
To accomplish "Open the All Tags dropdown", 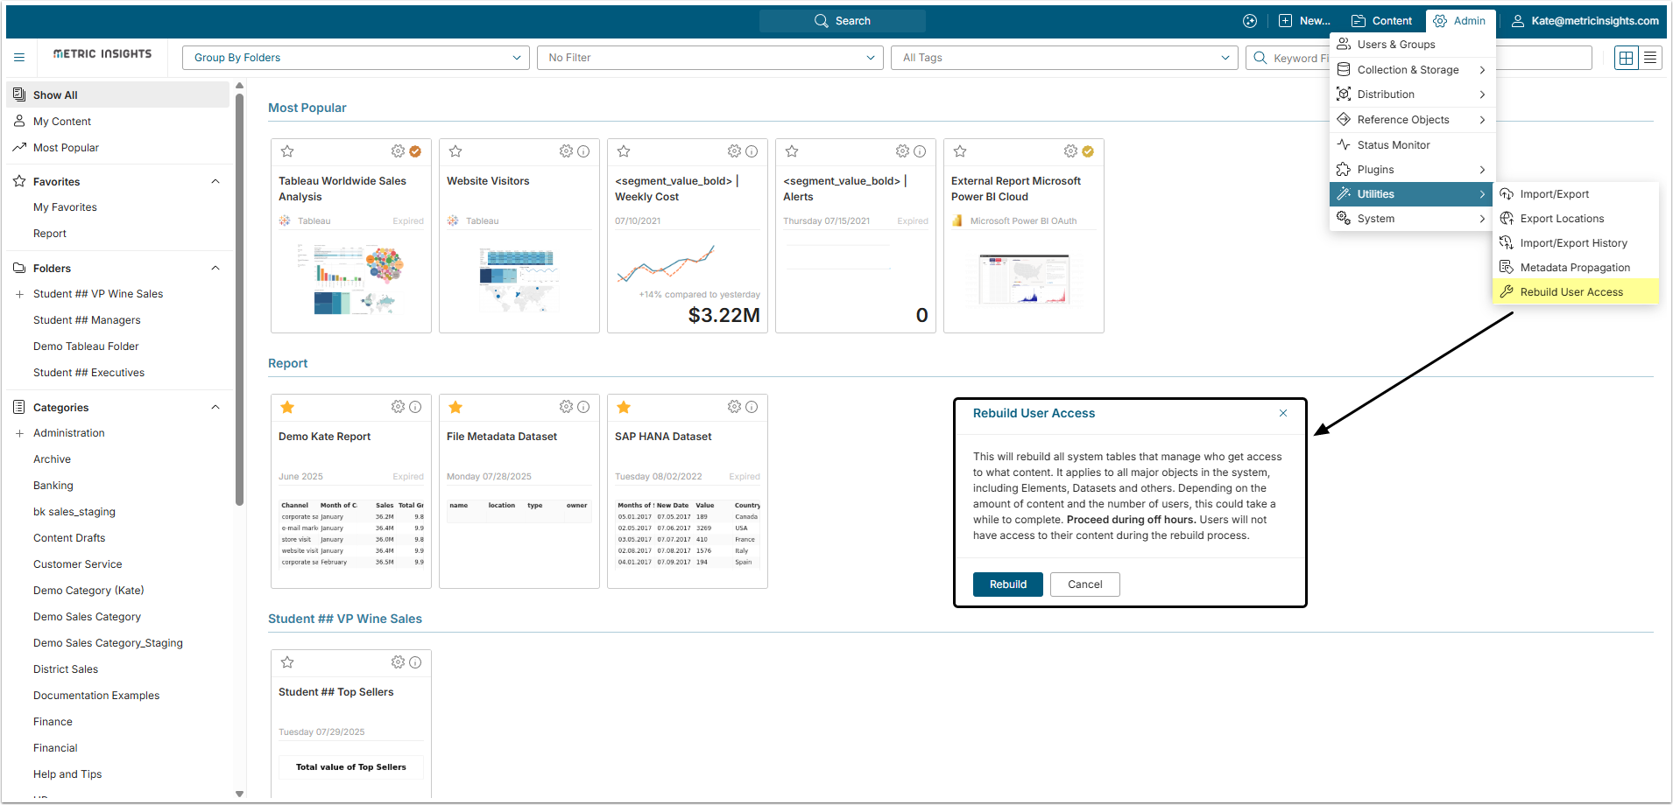I will (x=1064, y=58).
